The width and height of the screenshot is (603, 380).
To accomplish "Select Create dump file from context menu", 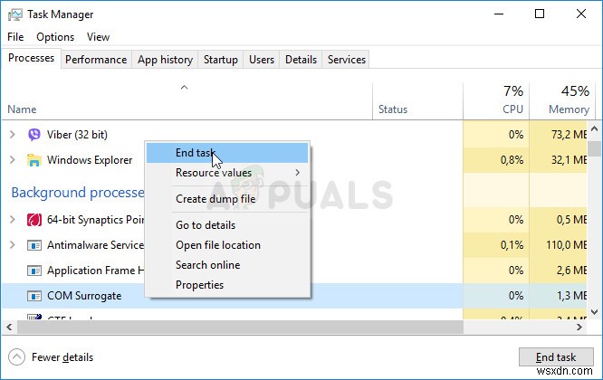I will click(x=227, y=199).
